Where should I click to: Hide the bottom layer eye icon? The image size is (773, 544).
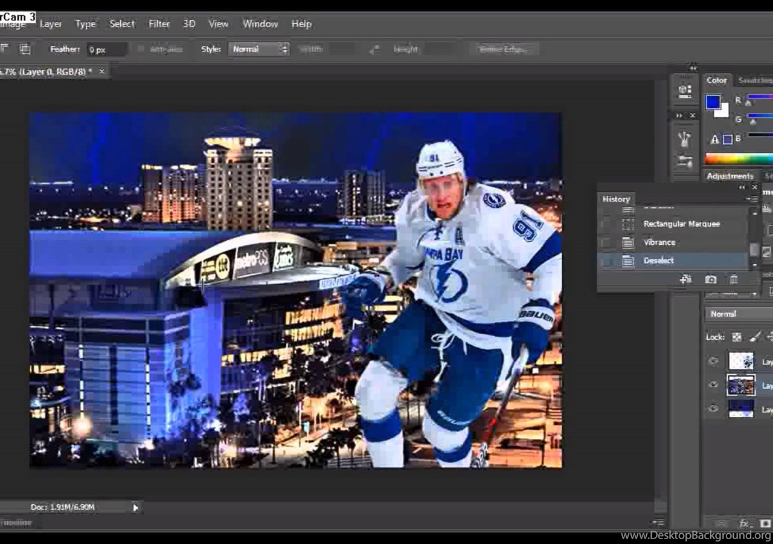714,409
